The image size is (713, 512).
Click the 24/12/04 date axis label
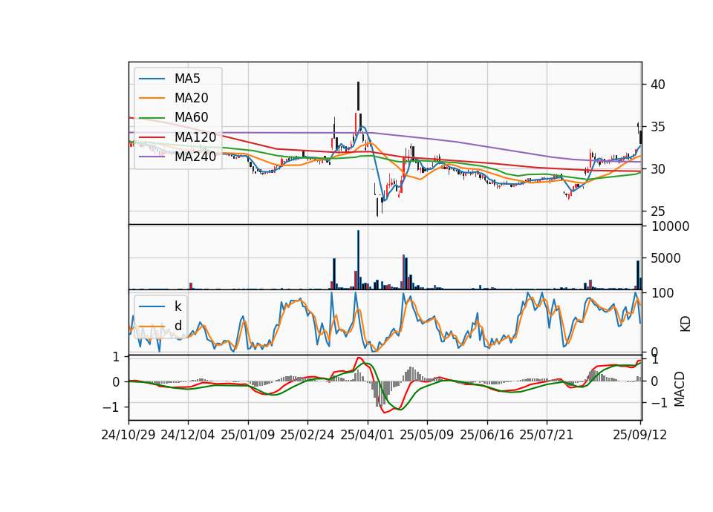[188, 435]
